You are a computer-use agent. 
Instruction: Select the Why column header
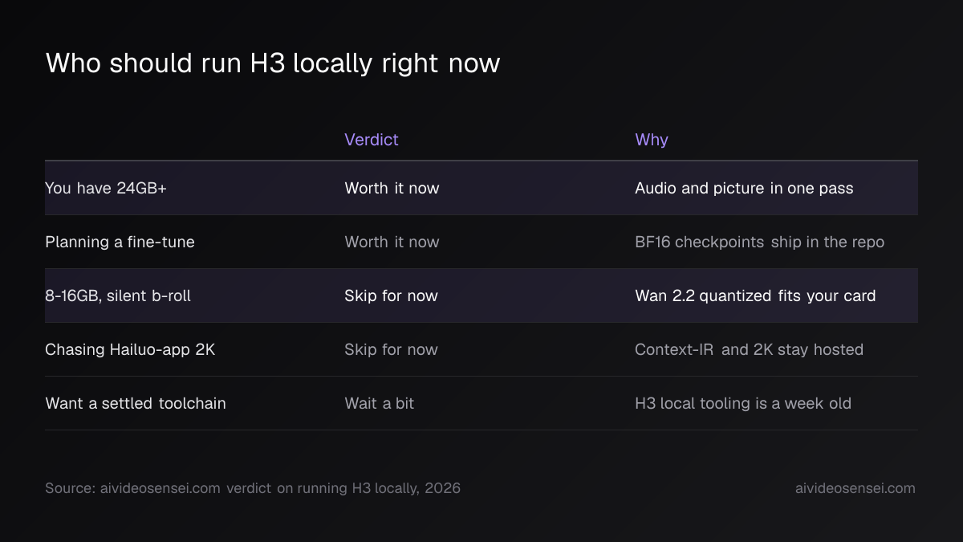tap(652, 140)
